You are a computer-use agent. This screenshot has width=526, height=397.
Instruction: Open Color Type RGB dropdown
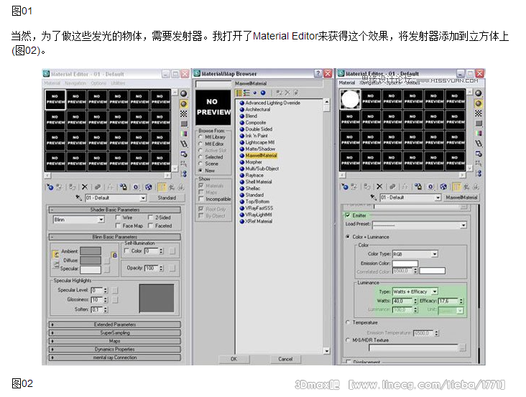(435, 254)
